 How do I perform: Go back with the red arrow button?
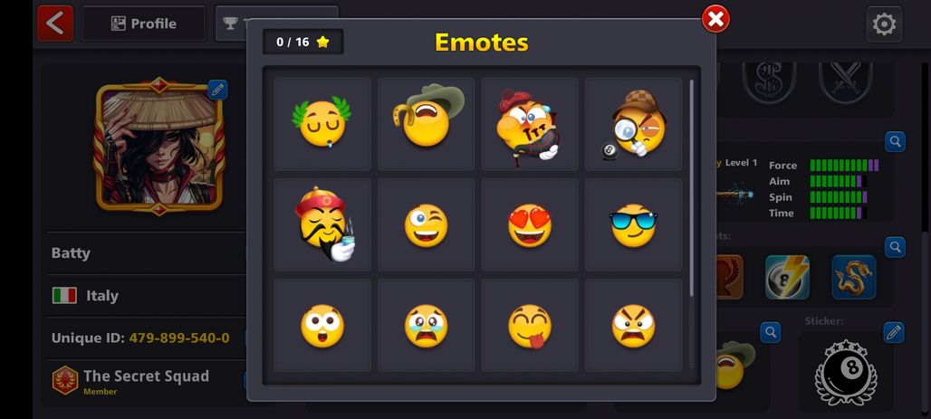pyautogui.click(x=55, y=24)
